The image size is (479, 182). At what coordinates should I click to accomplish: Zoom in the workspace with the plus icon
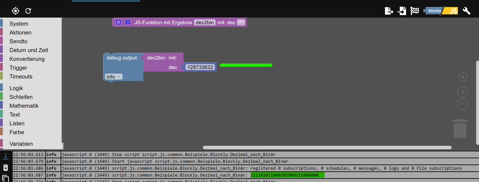pyautogui.click(x=463, y=92)
